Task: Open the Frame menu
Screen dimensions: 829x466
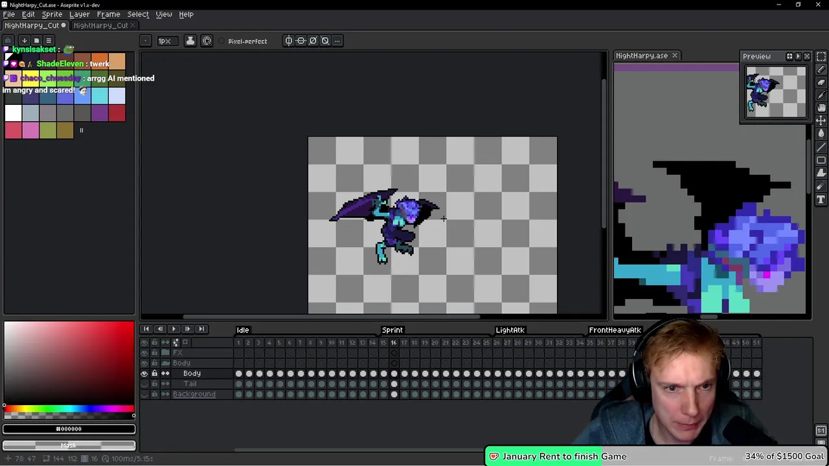Action: pos(108,14)
